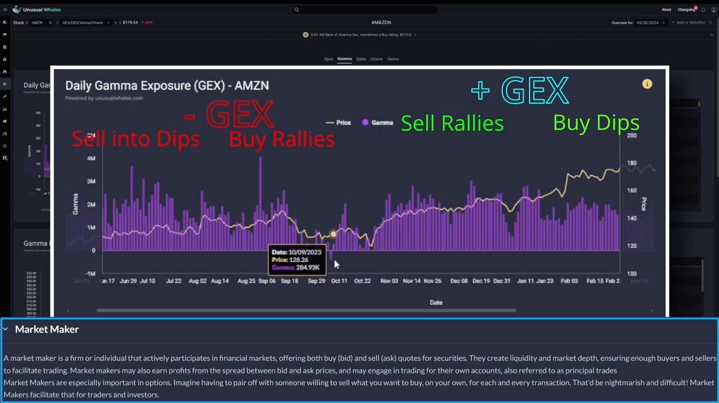The image size is (719, 403).
Task: Open the user account profile icon
Action: pos(714,9)
